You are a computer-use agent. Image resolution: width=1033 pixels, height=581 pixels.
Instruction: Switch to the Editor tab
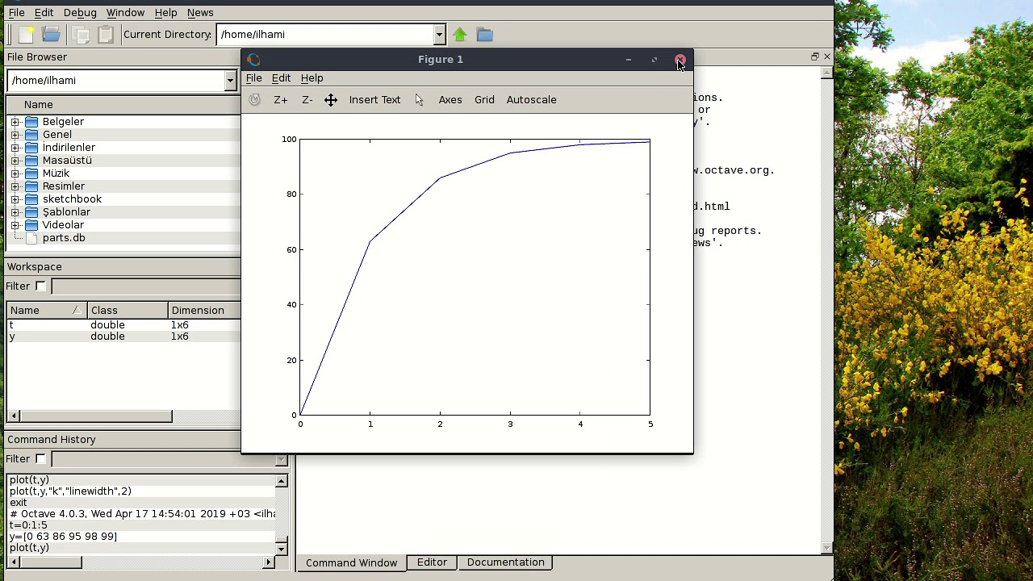tap(432, 562)
